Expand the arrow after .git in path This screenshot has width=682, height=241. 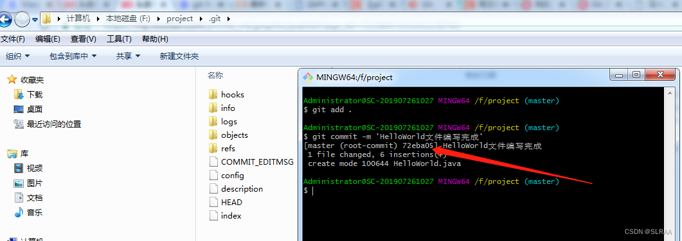(228, 19)
